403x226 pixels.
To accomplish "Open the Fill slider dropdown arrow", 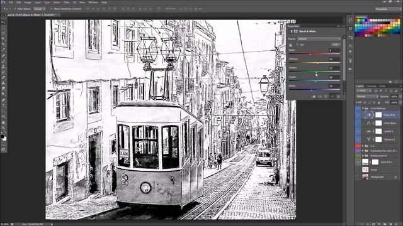I will click(x=400, y=102).
